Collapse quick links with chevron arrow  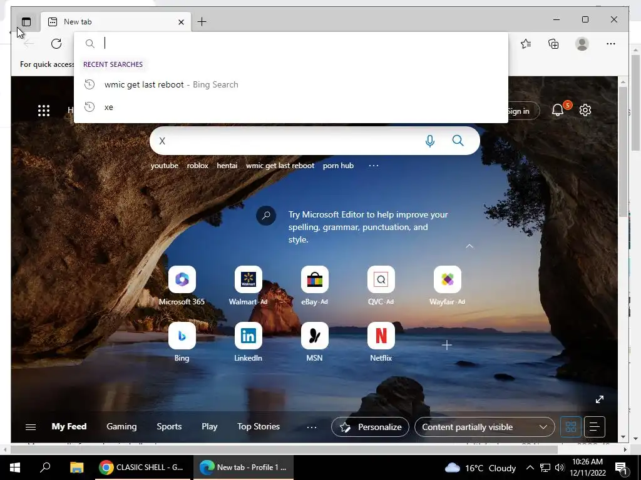point(469,246)
